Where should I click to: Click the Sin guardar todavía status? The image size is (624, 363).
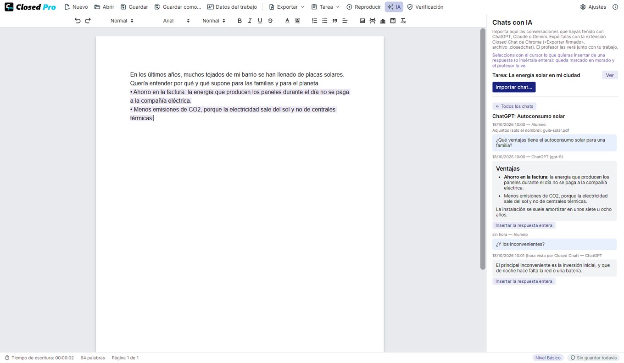593,358
